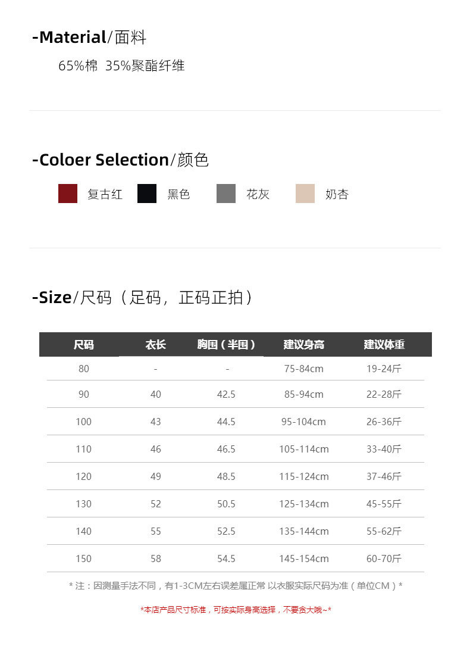This screenshot has width=470, height=652.
Task: Click the 建议体重 column header
Action: [x=384, y=345]
